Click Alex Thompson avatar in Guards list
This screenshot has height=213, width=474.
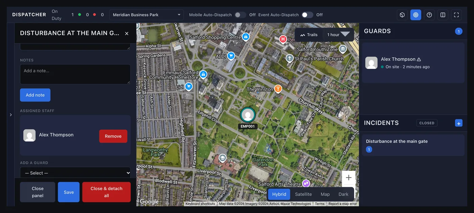(x=371, y=63)
